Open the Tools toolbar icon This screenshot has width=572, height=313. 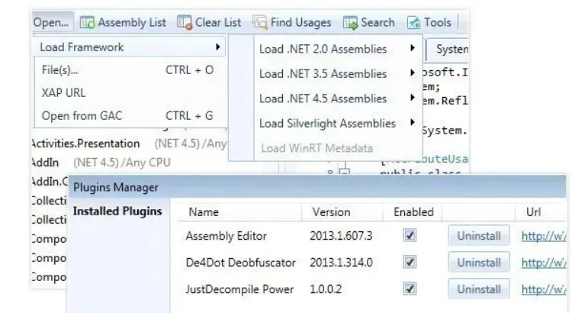413,23
